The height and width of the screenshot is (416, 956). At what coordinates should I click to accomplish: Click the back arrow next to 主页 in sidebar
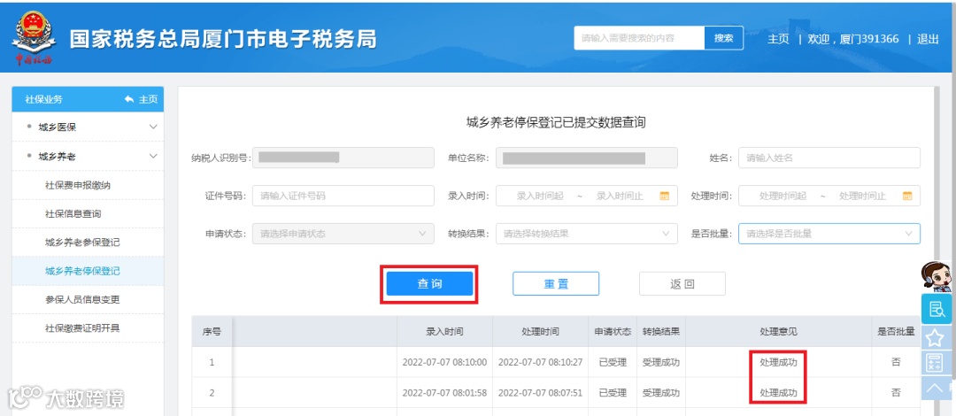[x=128, y=99]
